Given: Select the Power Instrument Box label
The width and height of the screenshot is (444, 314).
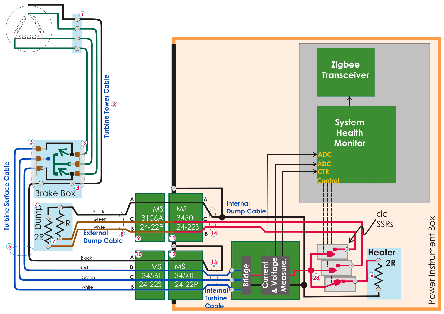Looking at the screenshot, I should [x=432, y=260].
